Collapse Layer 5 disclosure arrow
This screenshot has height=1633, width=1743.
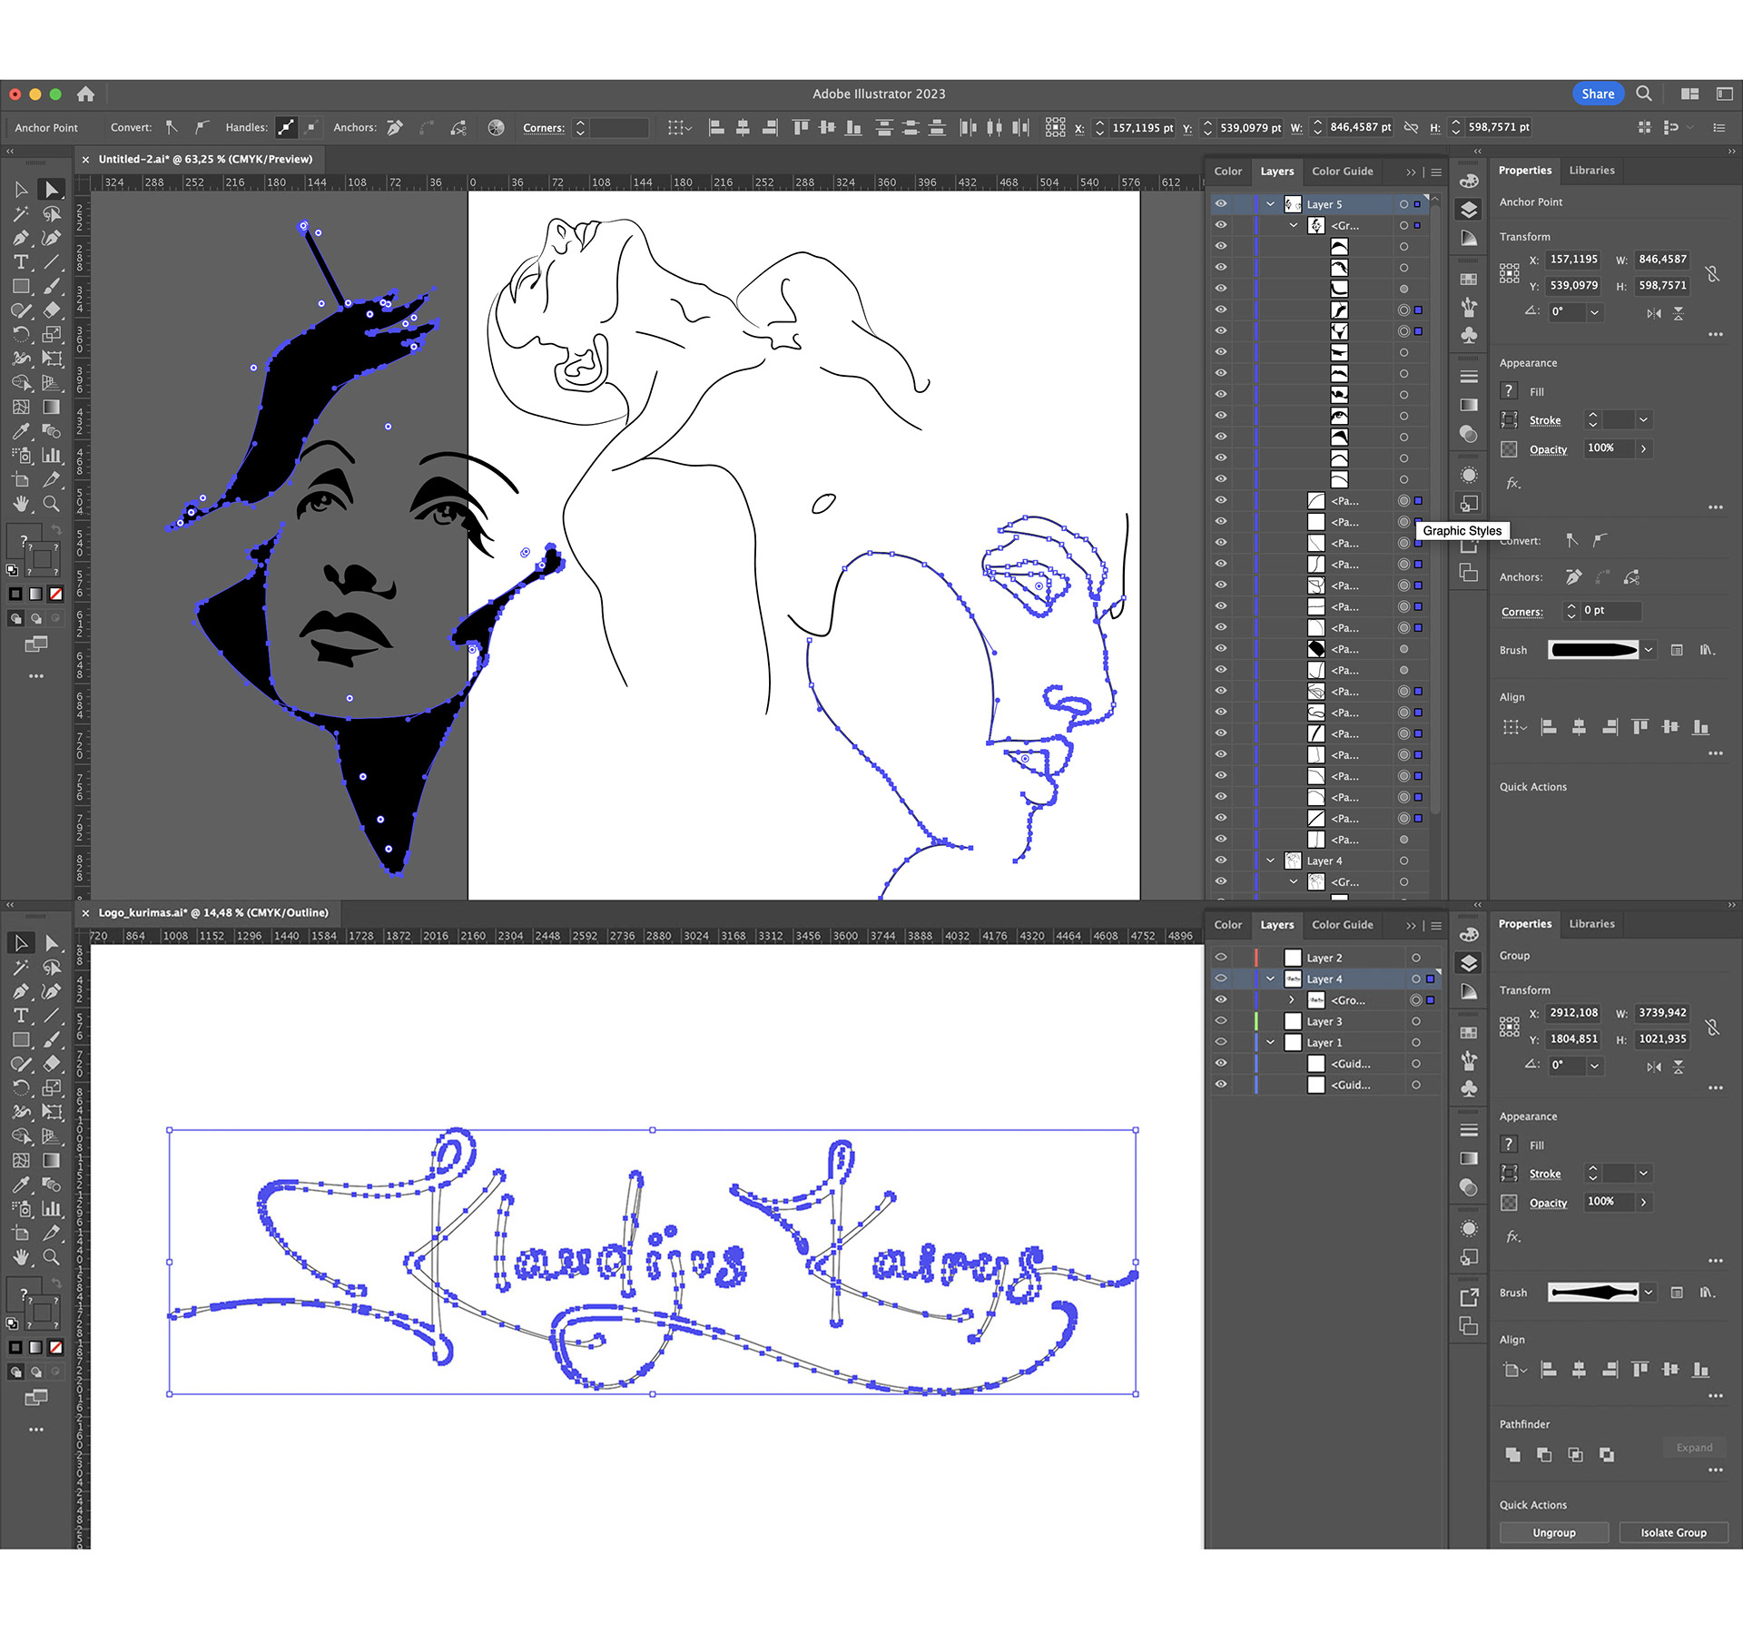pyautogui.click(x=1270, y=204)
